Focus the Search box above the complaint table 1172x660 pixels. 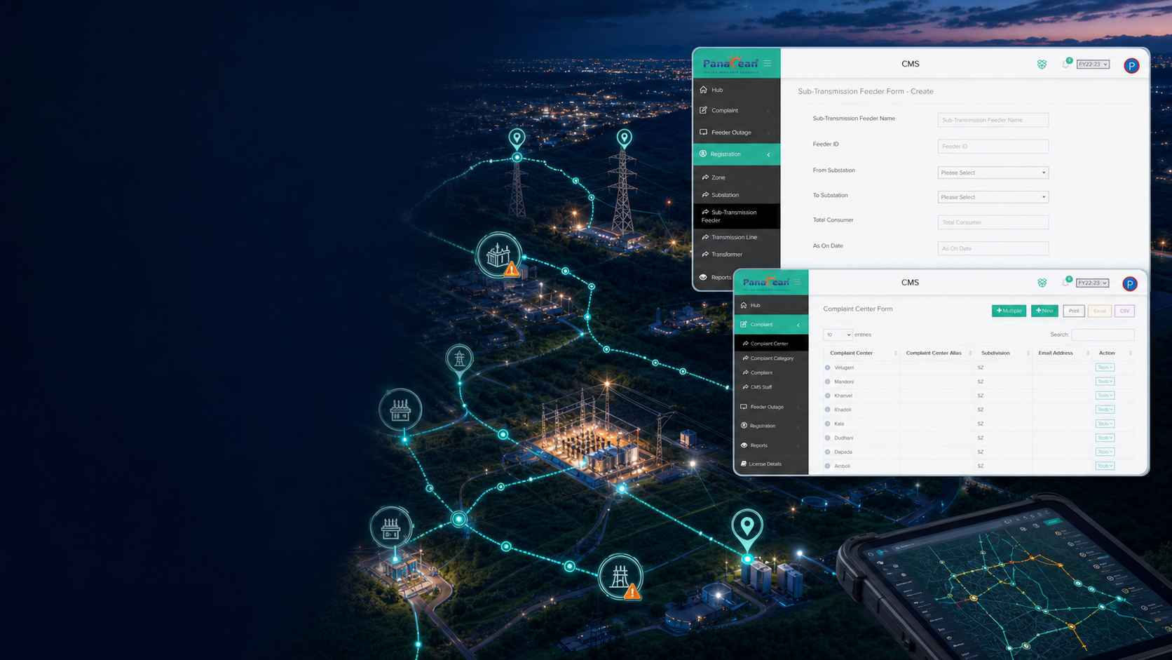coord(1103,335)
